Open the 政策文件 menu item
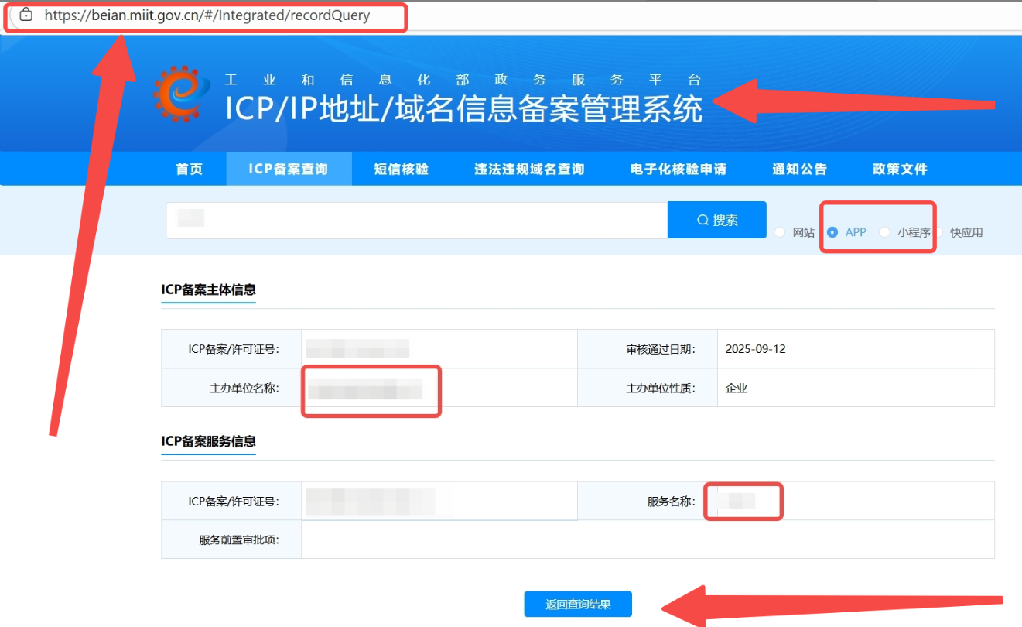Viewport: 1022px width, 627px height. tap(900, 169)
